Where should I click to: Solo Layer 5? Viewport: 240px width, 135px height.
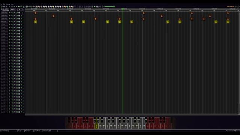[15, 25]
